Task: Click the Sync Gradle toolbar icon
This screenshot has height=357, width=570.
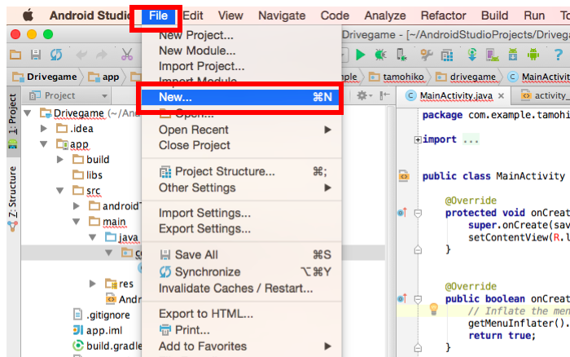Action: click(471, 55)
